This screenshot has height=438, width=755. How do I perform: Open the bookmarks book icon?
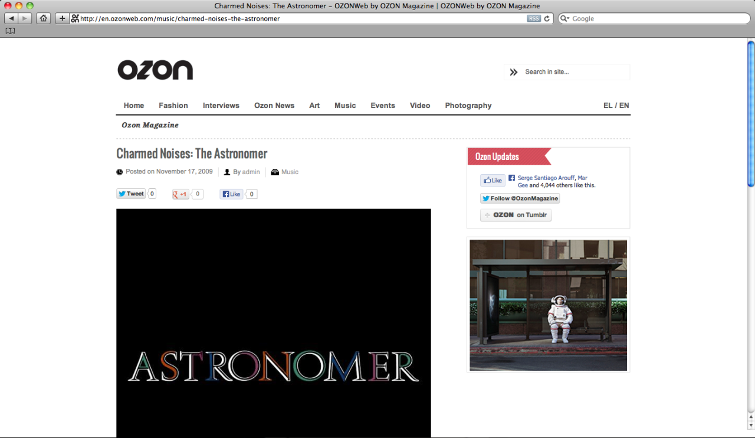pos(10,31)
